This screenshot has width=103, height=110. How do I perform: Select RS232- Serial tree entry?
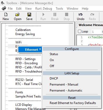(x=24, y=80)
